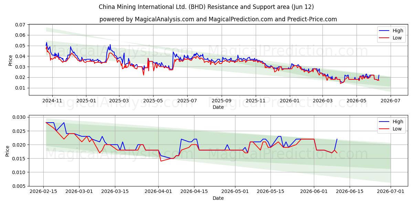Select the 2026-03-15 date tick label

(115, 192)
